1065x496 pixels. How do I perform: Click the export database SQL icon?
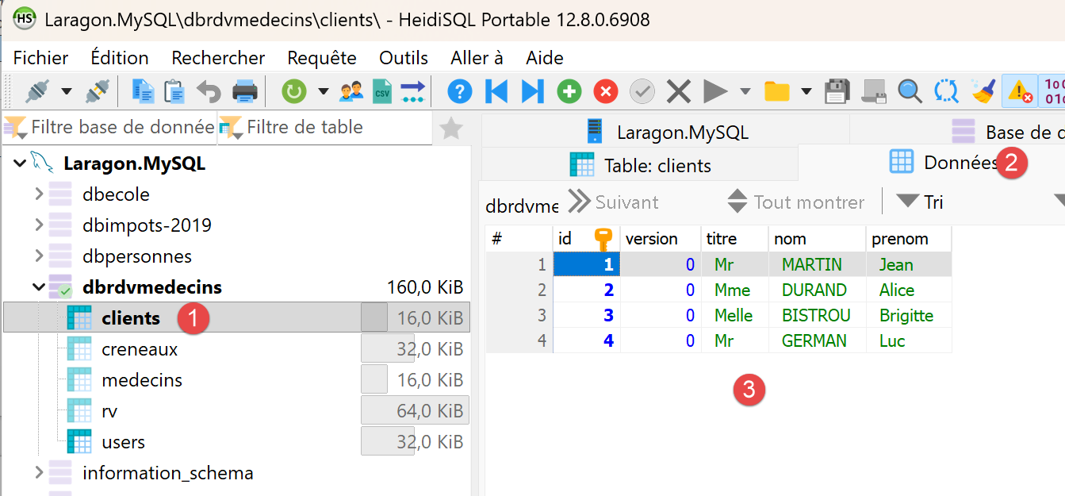click(412, 91)
